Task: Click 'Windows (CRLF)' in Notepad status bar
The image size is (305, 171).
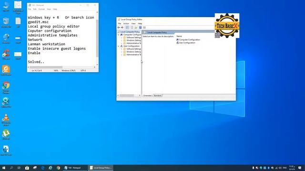Action: tap(69, 71)
